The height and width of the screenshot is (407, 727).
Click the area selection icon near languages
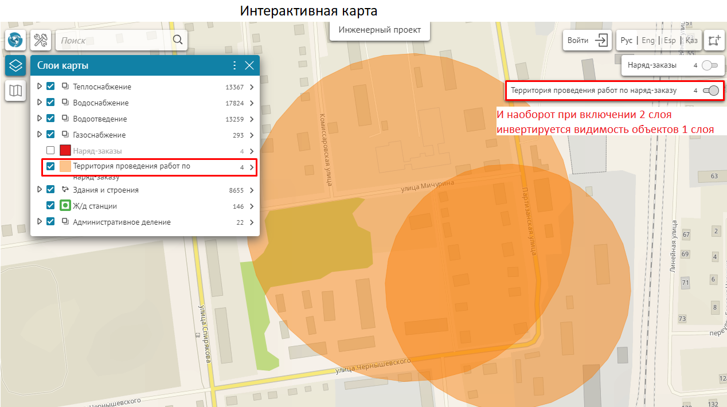point(714,40)
